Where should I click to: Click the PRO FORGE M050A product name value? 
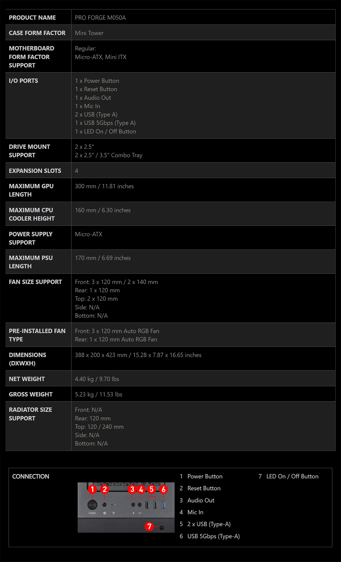tap(100, 18)
